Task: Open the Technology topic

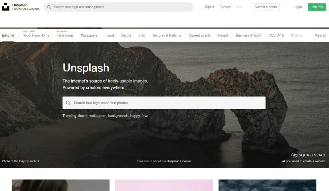Action: pyautogui.click(x=65, y=35)
